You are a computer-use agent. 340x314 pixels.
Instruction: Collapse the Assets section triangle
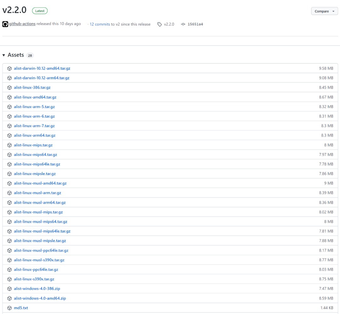(4, 55)
